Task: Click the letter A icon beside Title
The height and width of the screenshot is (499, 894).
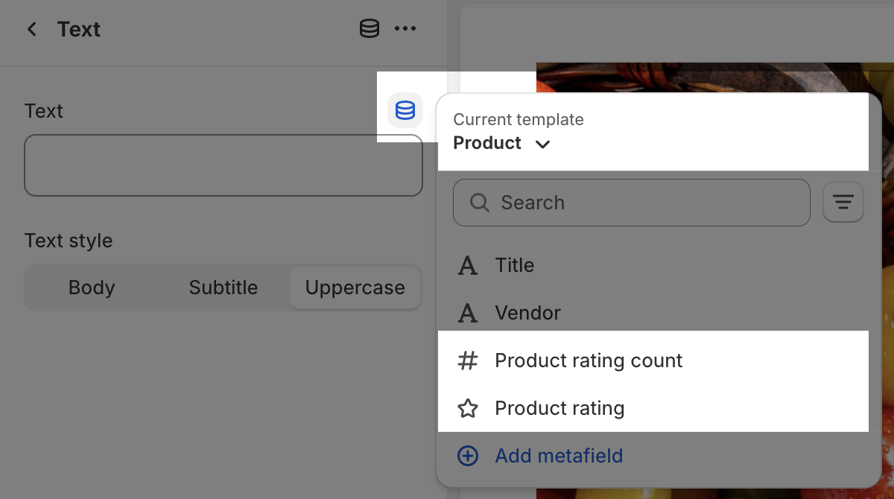Action: 467,265
